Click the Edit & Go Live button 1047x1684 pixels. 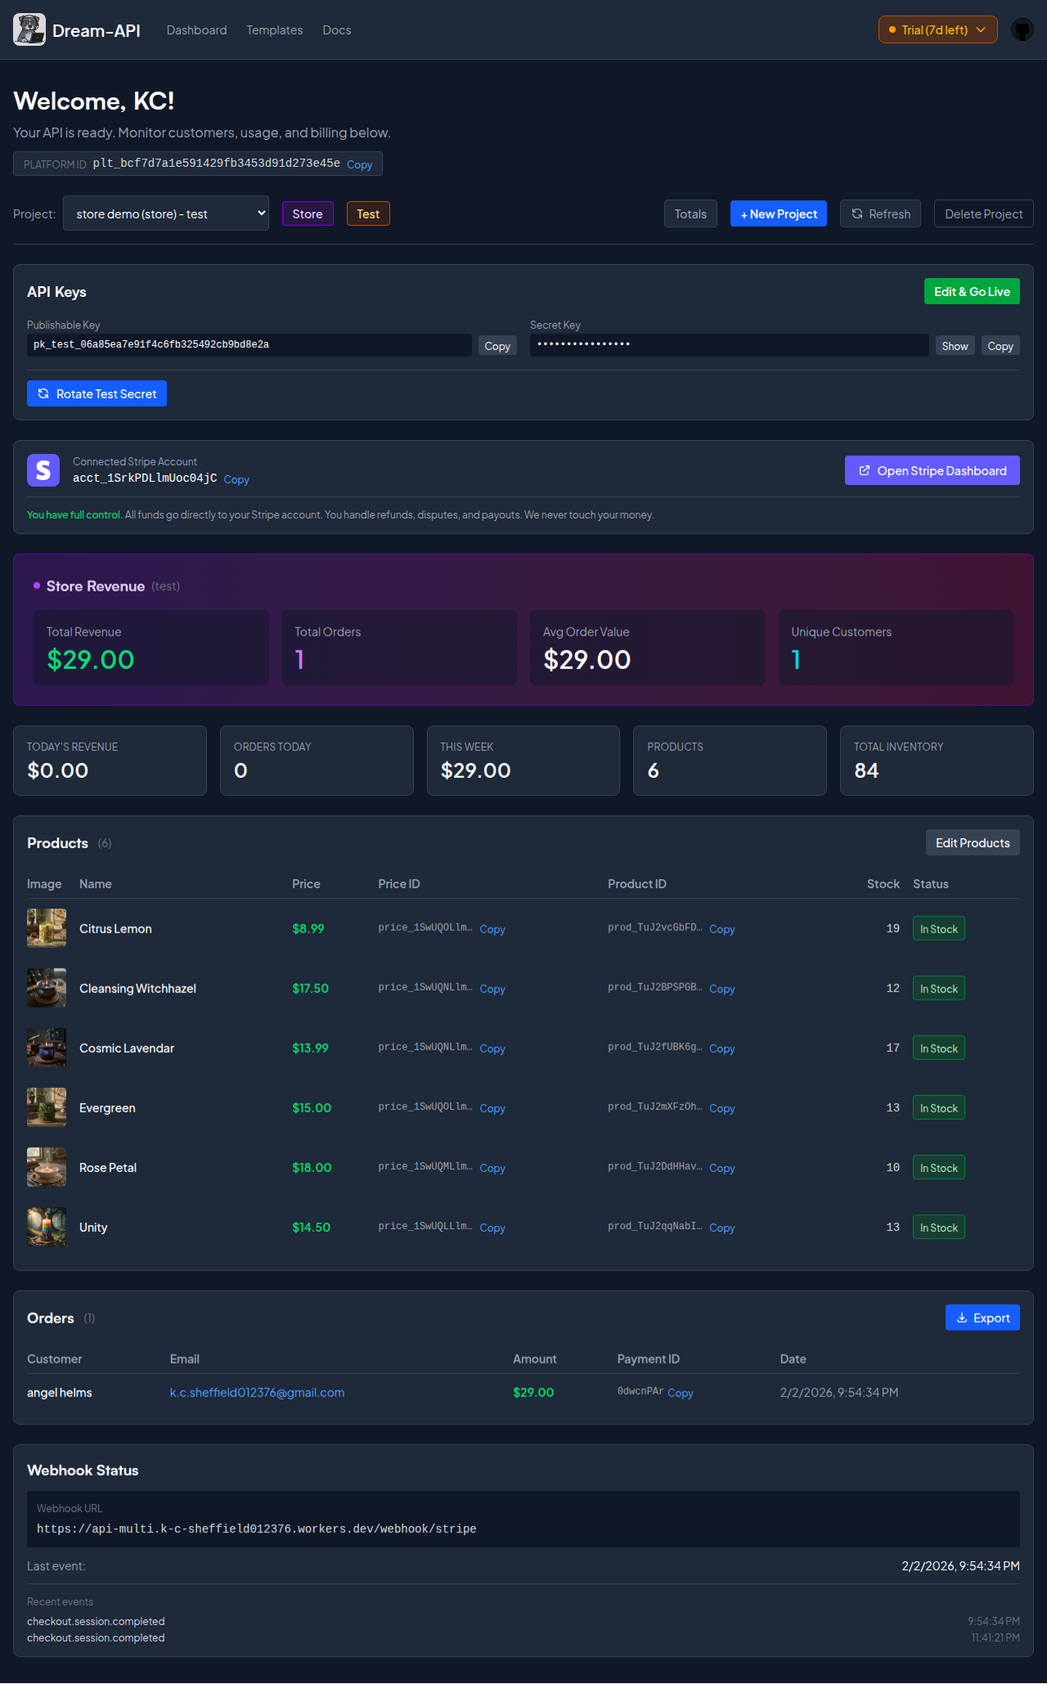pos(972,292)
